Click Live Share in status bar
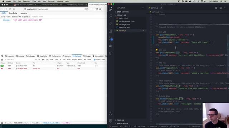The width and height of the screenshot is (229, 128). point(140,127)
